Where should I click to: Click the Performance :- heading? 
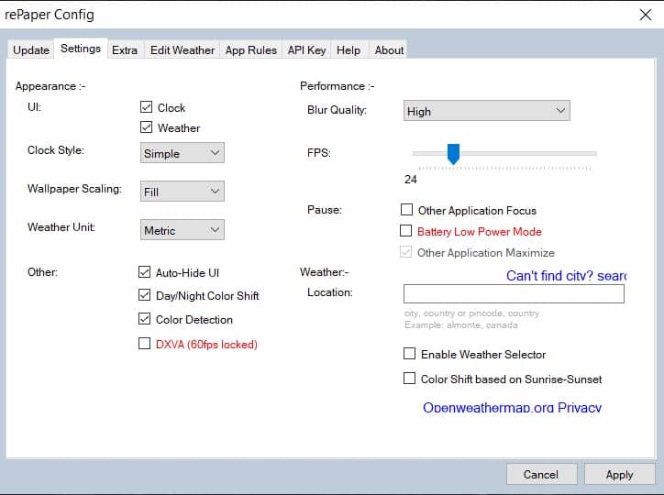[x=338, y=86]
